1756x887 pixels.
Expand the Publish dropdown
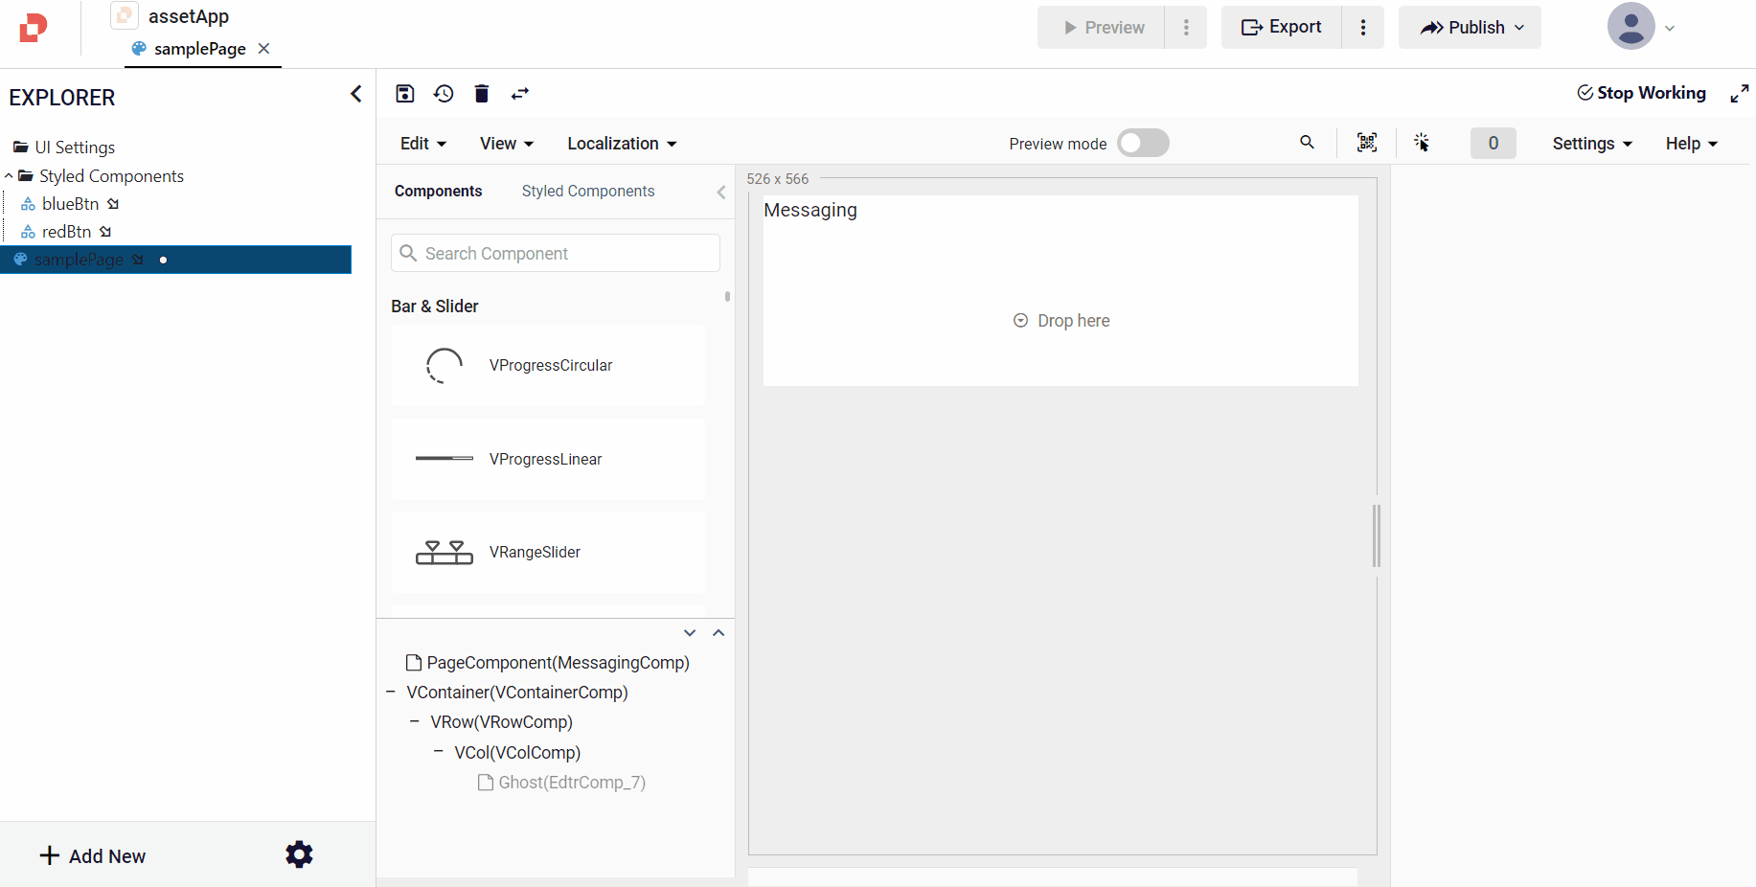click(x=1470, y=27)
